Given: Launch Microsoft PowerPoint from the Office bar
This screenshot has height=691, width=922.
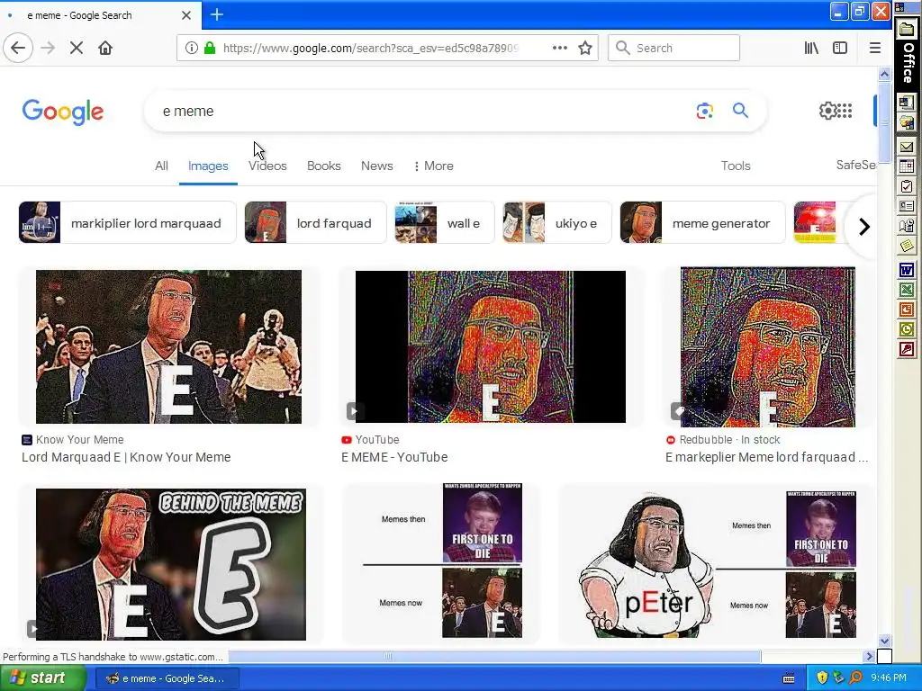Looking at the screenshot, I should [907, 310].
